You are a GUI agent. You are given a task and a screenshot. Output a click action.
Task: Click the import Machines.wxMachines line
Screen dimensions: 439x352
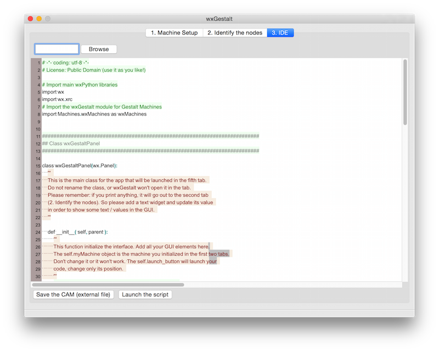[94, 114]
